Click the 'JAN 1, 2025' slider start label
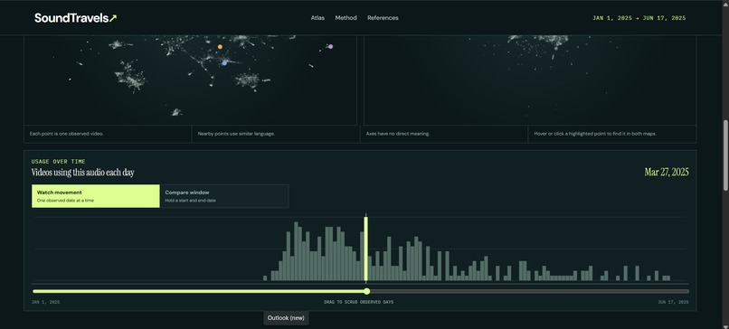 (x=45, y=302)
